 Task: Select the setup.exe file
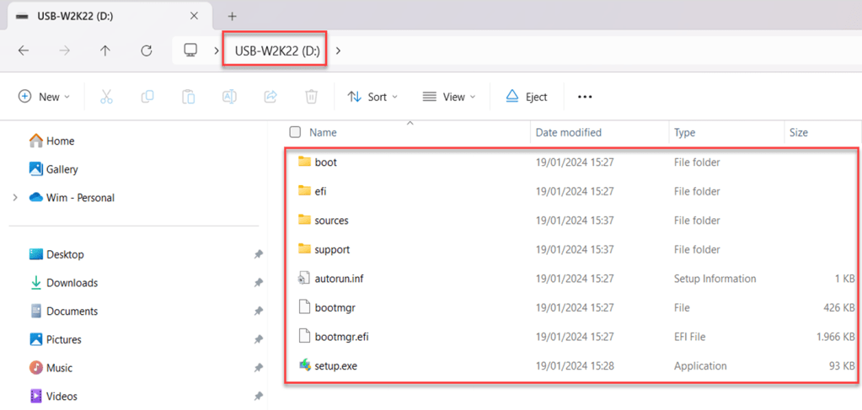335,365
